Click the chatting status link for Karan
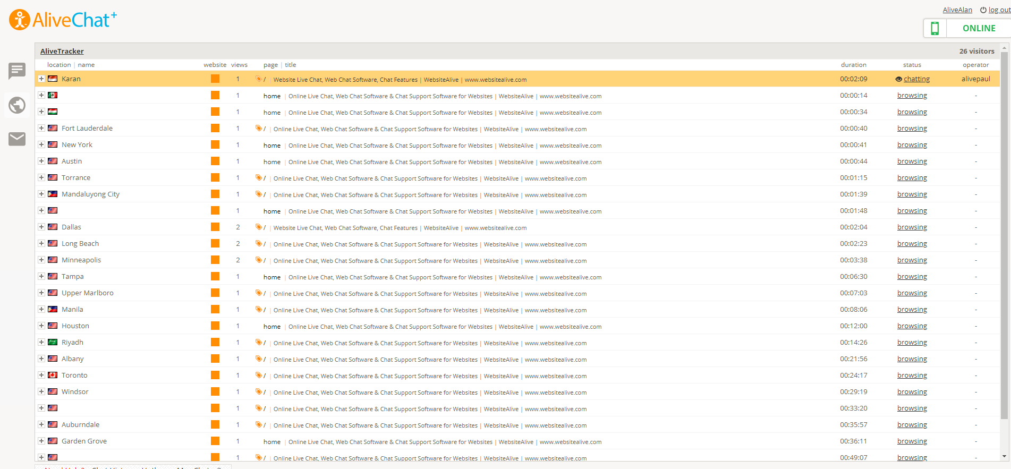Image resolution: width=1011 pixels, height=469 pixels. pyautogui.click(x=917, y=79)
